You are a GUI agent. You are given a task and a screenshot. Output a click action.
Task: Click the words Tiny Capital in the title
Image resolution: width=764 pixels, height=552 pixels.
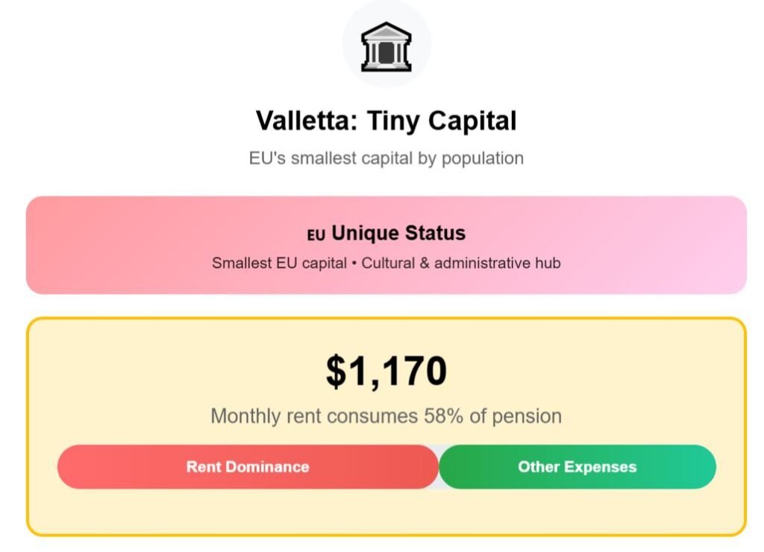[x=442, y=121]
